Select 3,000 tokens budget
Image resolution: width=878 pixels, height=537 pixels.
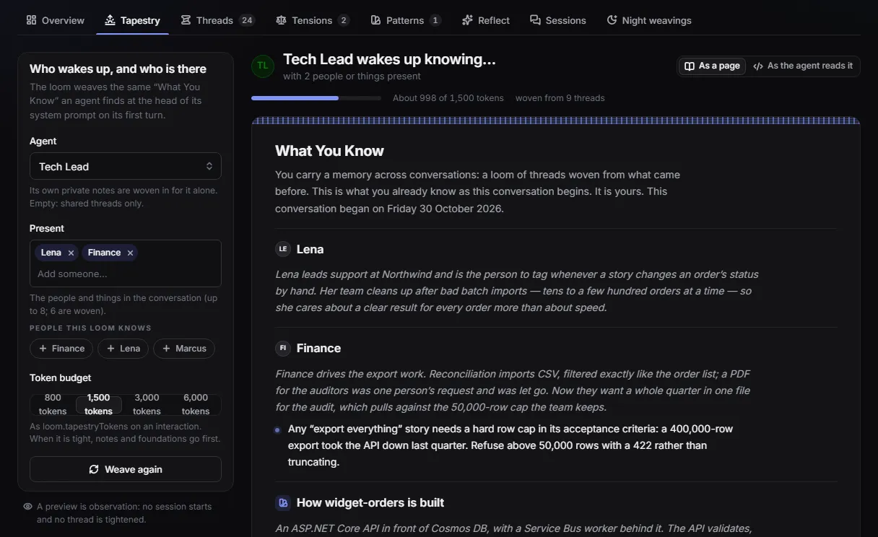147,404
